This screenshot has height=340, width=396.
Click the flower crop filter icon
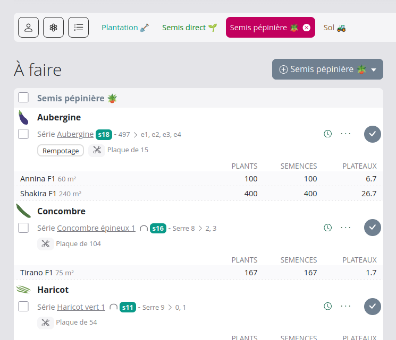[x=53, y=28]
